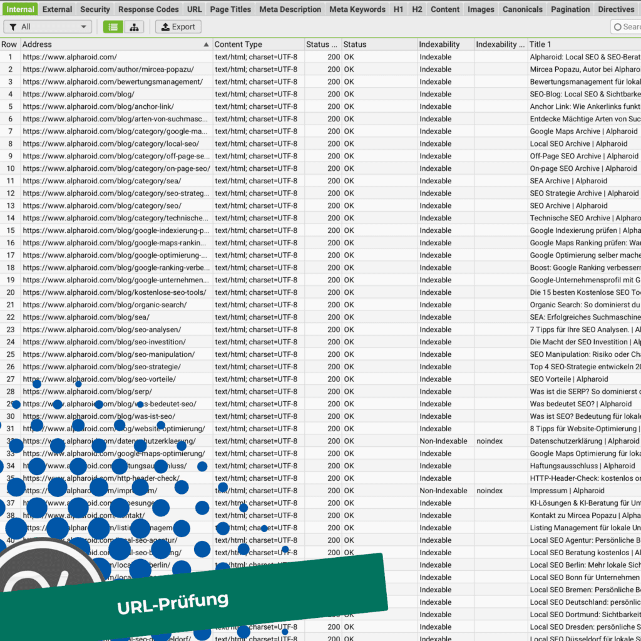Click title 'SEA Archive | Alpharoid'
The width and height of the screenshot is (641, 641).
568,181
